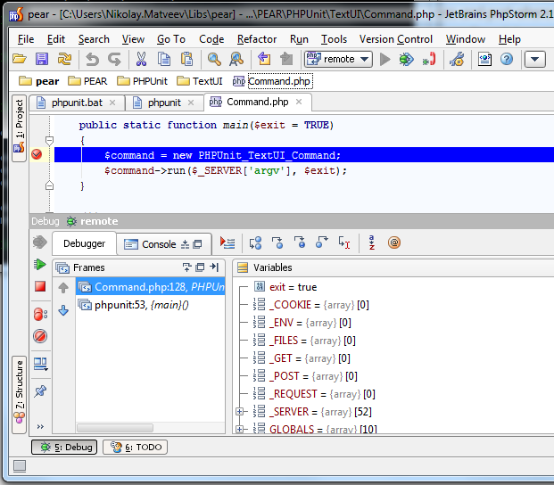Collapse the main function fold marker
Screen dimensions: 554x485
click(x=49, y=141)
